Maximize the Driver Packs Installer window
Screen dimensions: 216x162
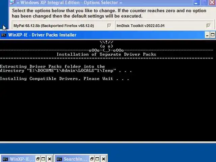pyautogui.click(x=213, y=35)
